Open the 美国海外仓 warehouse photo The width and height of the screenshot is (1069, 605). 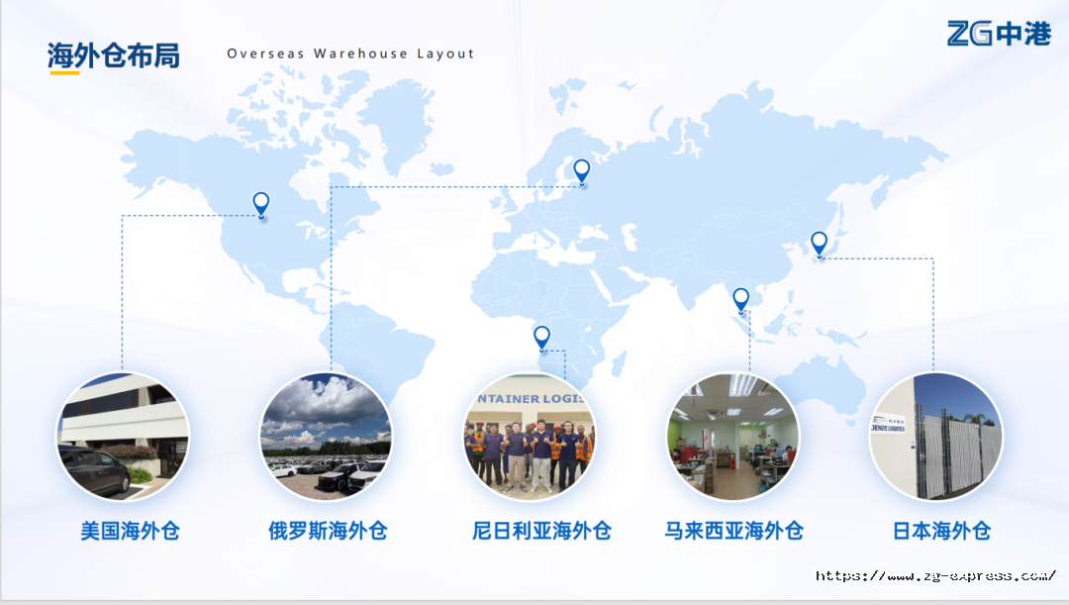124,438
